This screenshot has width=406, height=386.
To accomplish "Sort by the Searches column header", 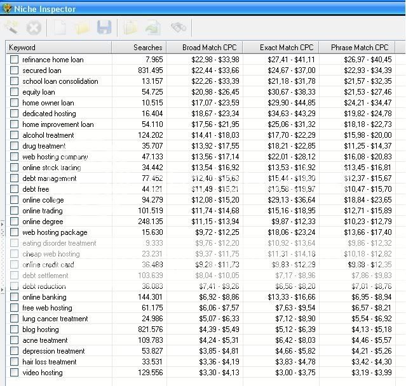I will (139, 48).
